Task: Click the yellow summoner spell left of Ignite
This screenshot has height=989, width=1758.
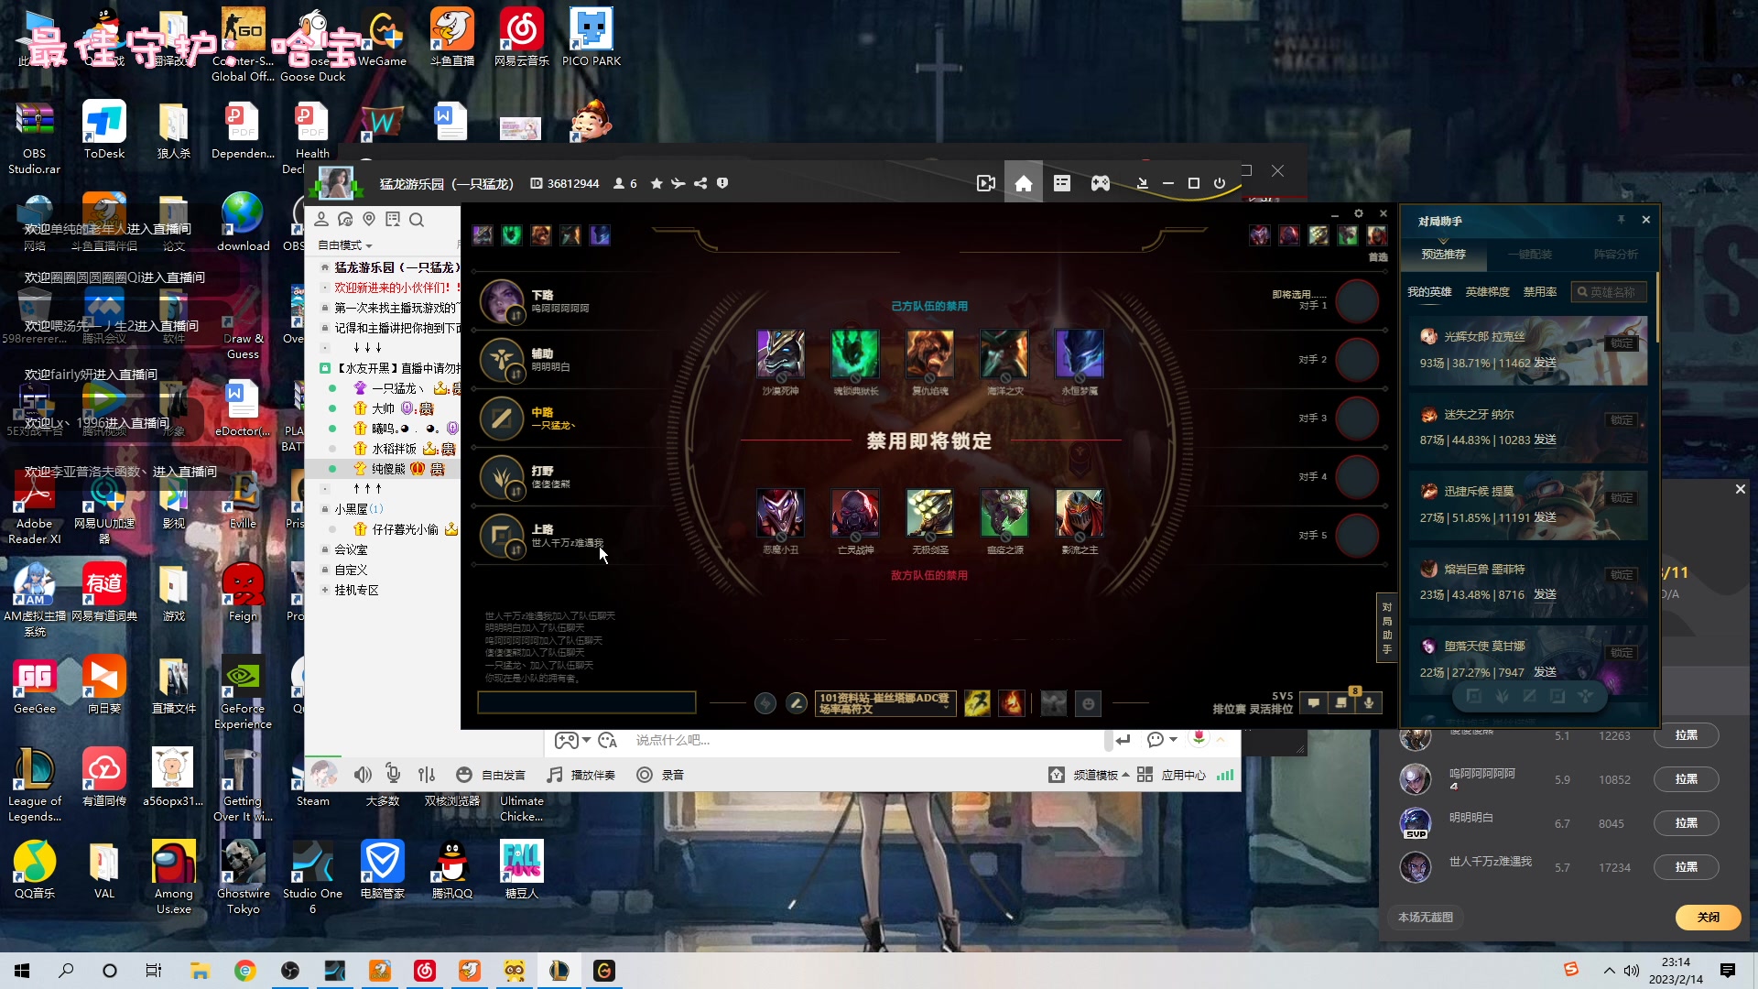Action: pos(977,703)
